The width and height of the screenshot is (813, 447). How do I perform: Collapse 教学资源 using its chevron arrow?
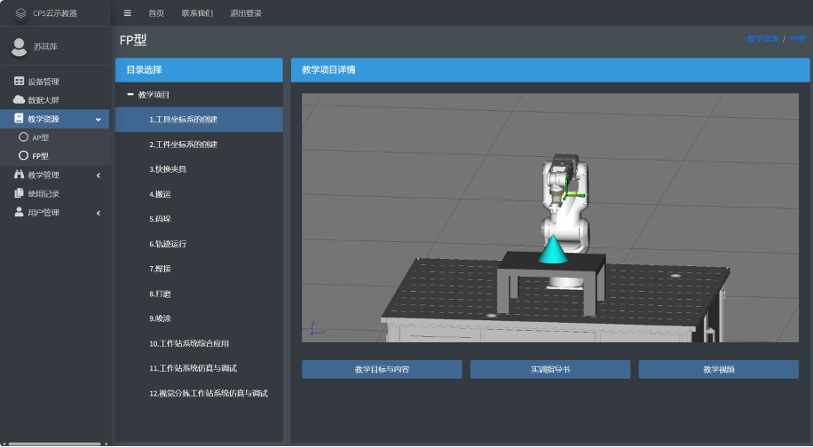coord(99,120)
